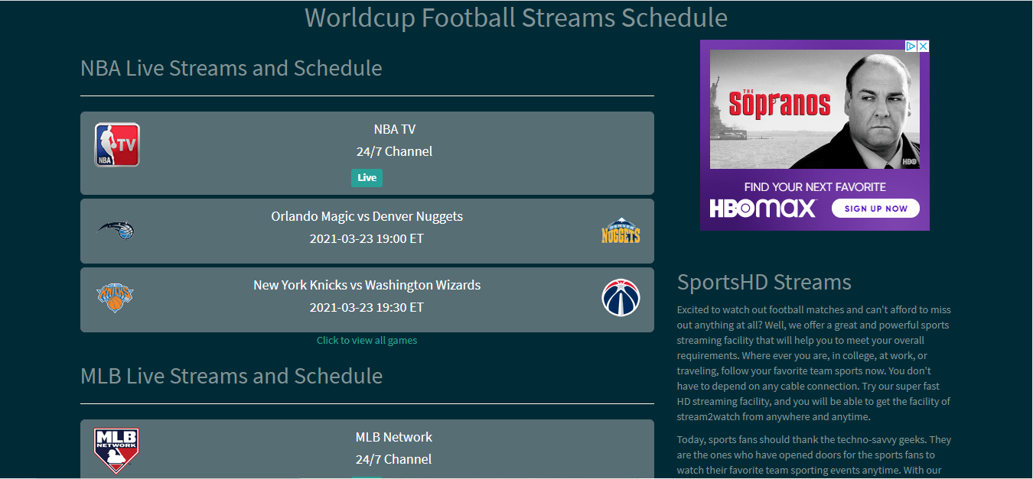Image resolution: width=1033 pixels, height=479 pixels.
Task: Click the NBA TV channel logo
Action: tap(117, 145)
